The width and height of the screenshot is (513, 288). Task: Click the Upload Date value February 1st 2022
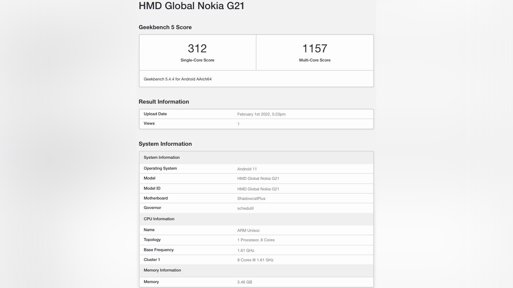click(x=261, y=114)
